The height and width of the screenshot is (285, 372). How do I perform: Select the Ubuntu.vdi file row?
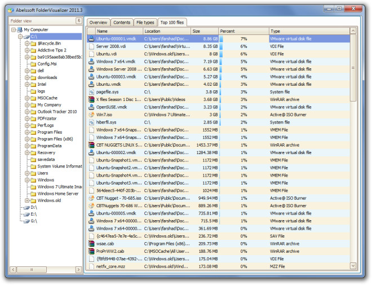click(x=219, y=54)
